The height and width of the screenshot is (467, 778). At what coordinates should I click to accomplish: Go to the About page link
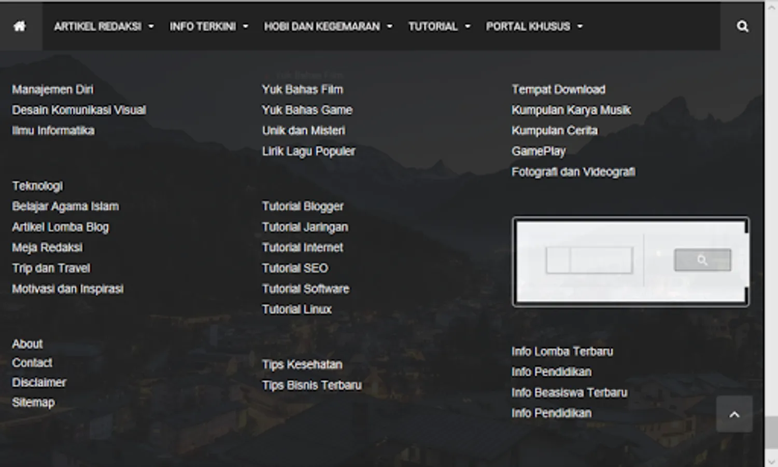(x=27, y=344)
